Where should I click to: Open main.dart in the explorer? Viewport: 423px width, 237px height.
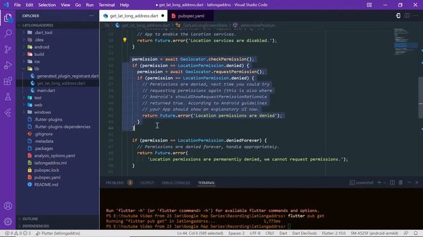[x=46, y=91]
